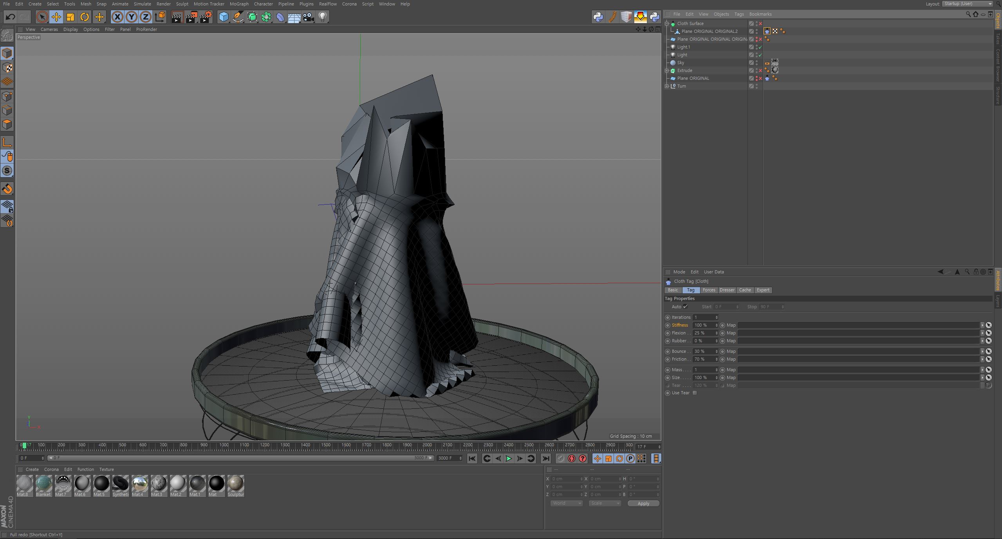Image resolution: width=1002 pixels, height=539 pixels.
Task: Open viewport Cameras menu
Action: point(49,29)
